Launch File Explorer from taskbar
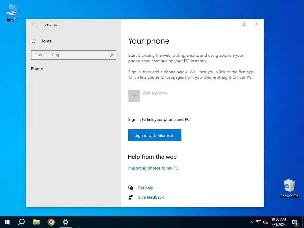 coord(36,222)
